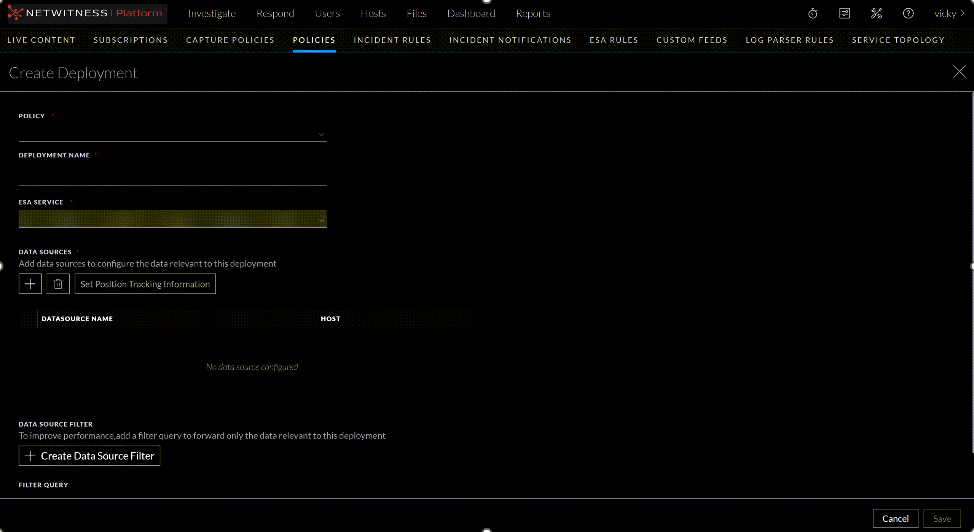
Task: Click the delete data source trash icon
Action: coord(58,284)
